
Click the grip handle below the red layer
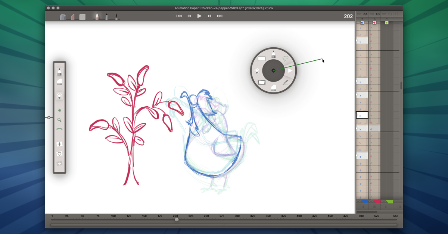[x=374, y=207]
